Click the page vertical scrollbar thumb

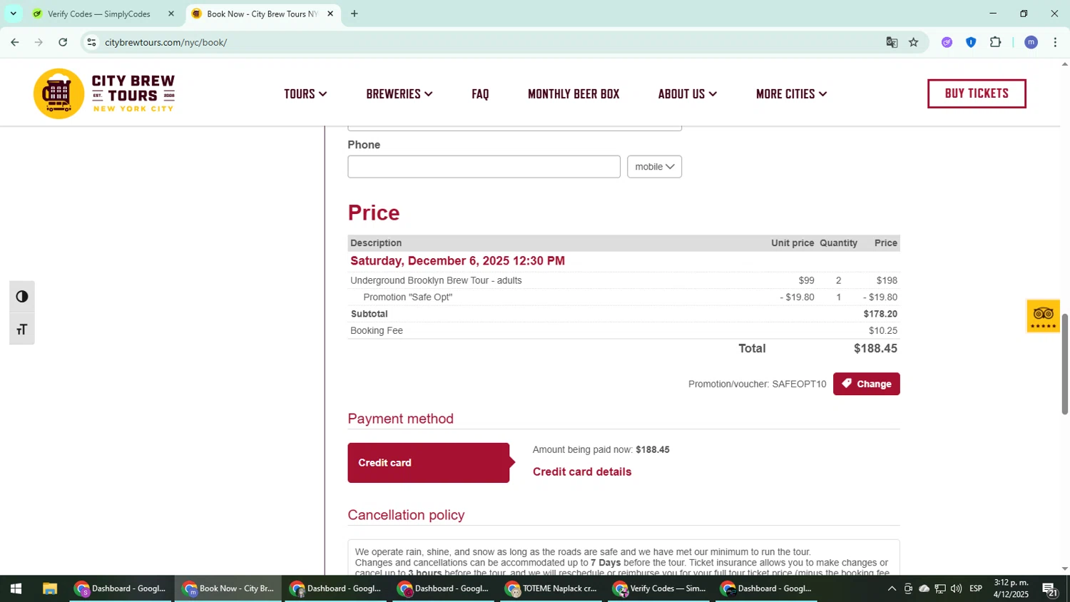(x=1064, y=364)
